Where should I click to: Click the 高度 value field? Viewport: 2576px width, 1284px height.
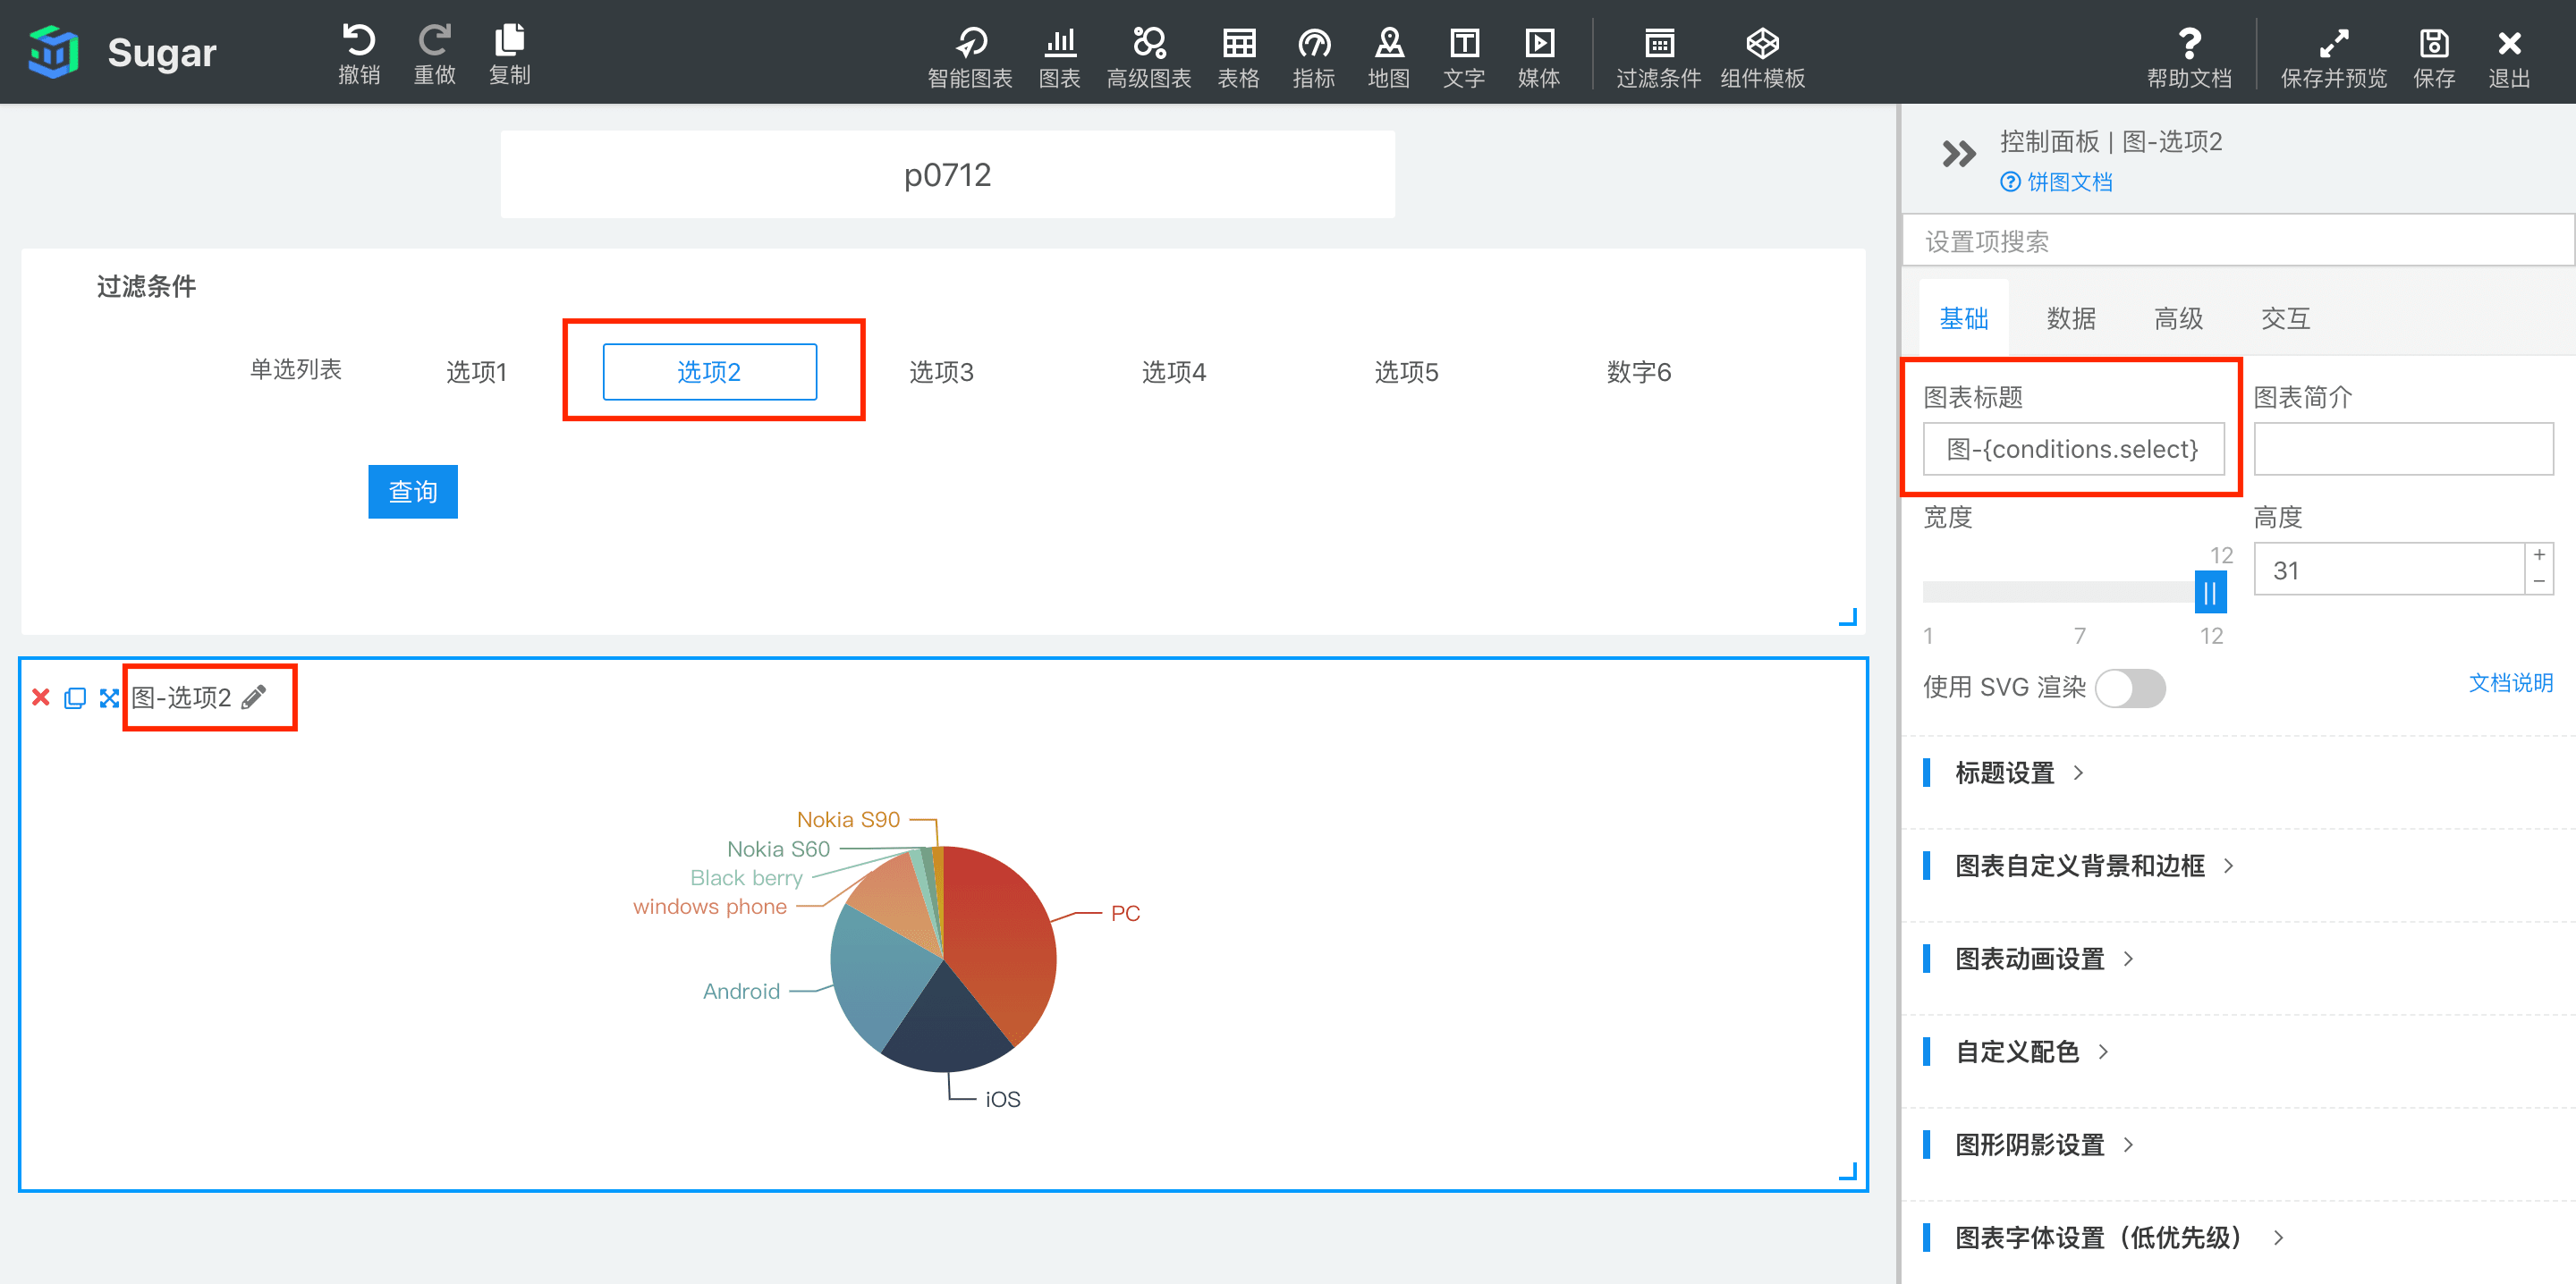tap(2390, 569)
